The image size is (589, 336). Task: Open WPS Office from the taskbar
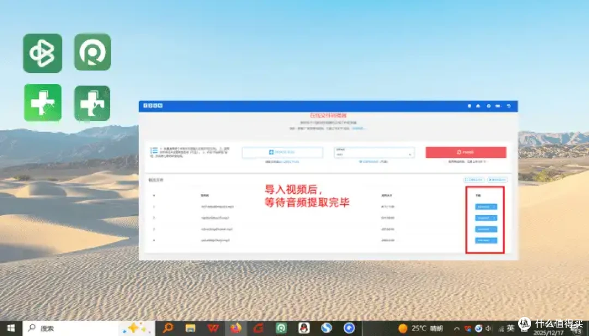click(x=213, y=328)
